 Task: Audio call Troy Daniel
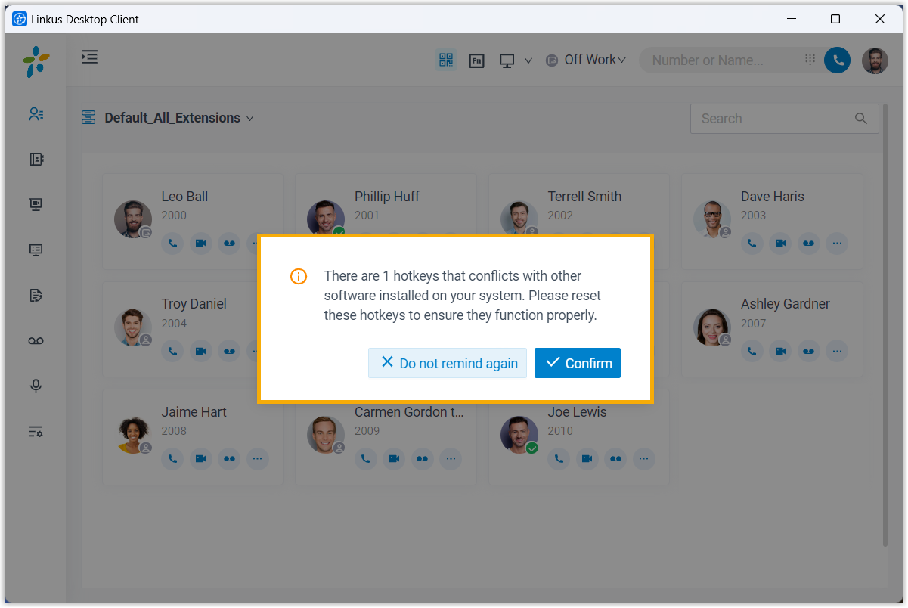tap(172, 351)
